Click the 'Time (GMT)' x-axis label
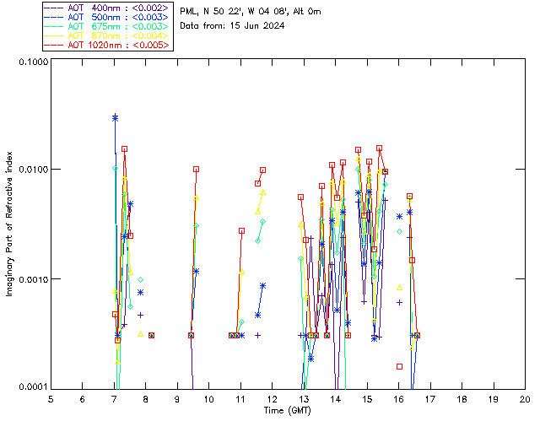Screen dimensions: 540x432 (x=287, y=410)
